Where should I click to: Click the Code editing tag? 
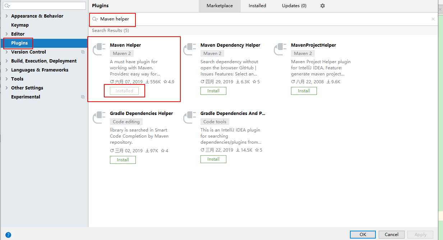click(126, 122)
